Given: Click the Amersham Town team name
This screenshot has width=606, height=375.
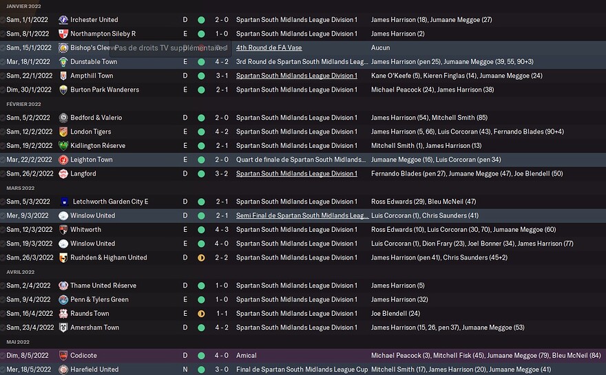Looking at the screenshot, I should 95,328.
